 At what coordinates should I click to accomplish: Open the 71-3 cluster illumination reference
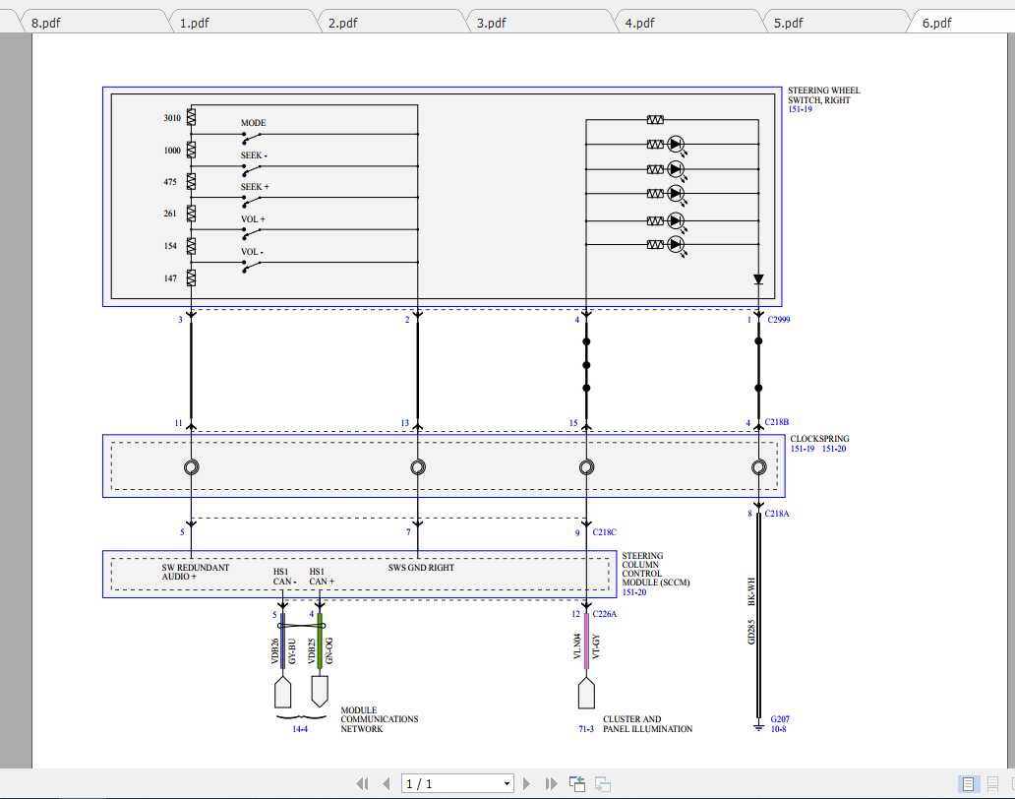click(585, 729)
